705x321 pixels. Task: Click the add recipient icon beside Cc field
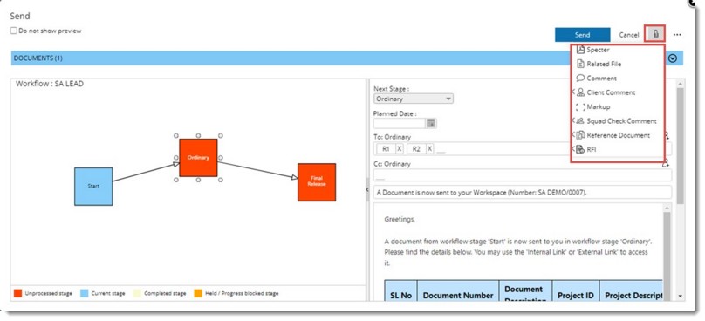(667, 163)
